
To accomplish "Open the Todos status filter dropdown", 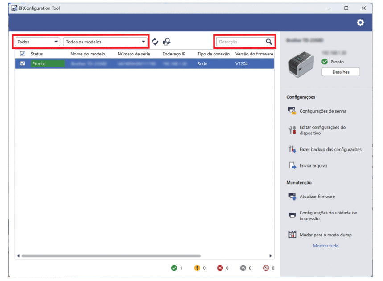I will tap(37, 42).
